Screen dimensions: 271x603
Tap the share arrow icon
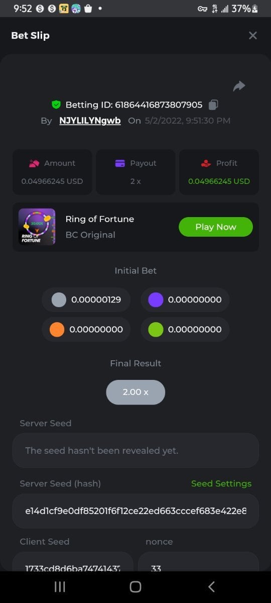(x=239, y=86)
